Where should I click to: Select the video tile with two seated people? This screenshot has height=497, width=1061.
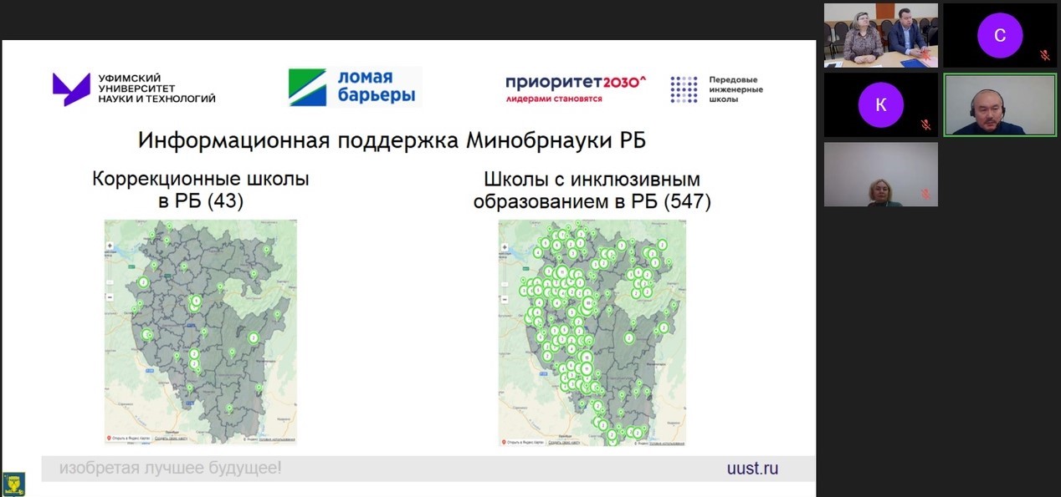880,35
